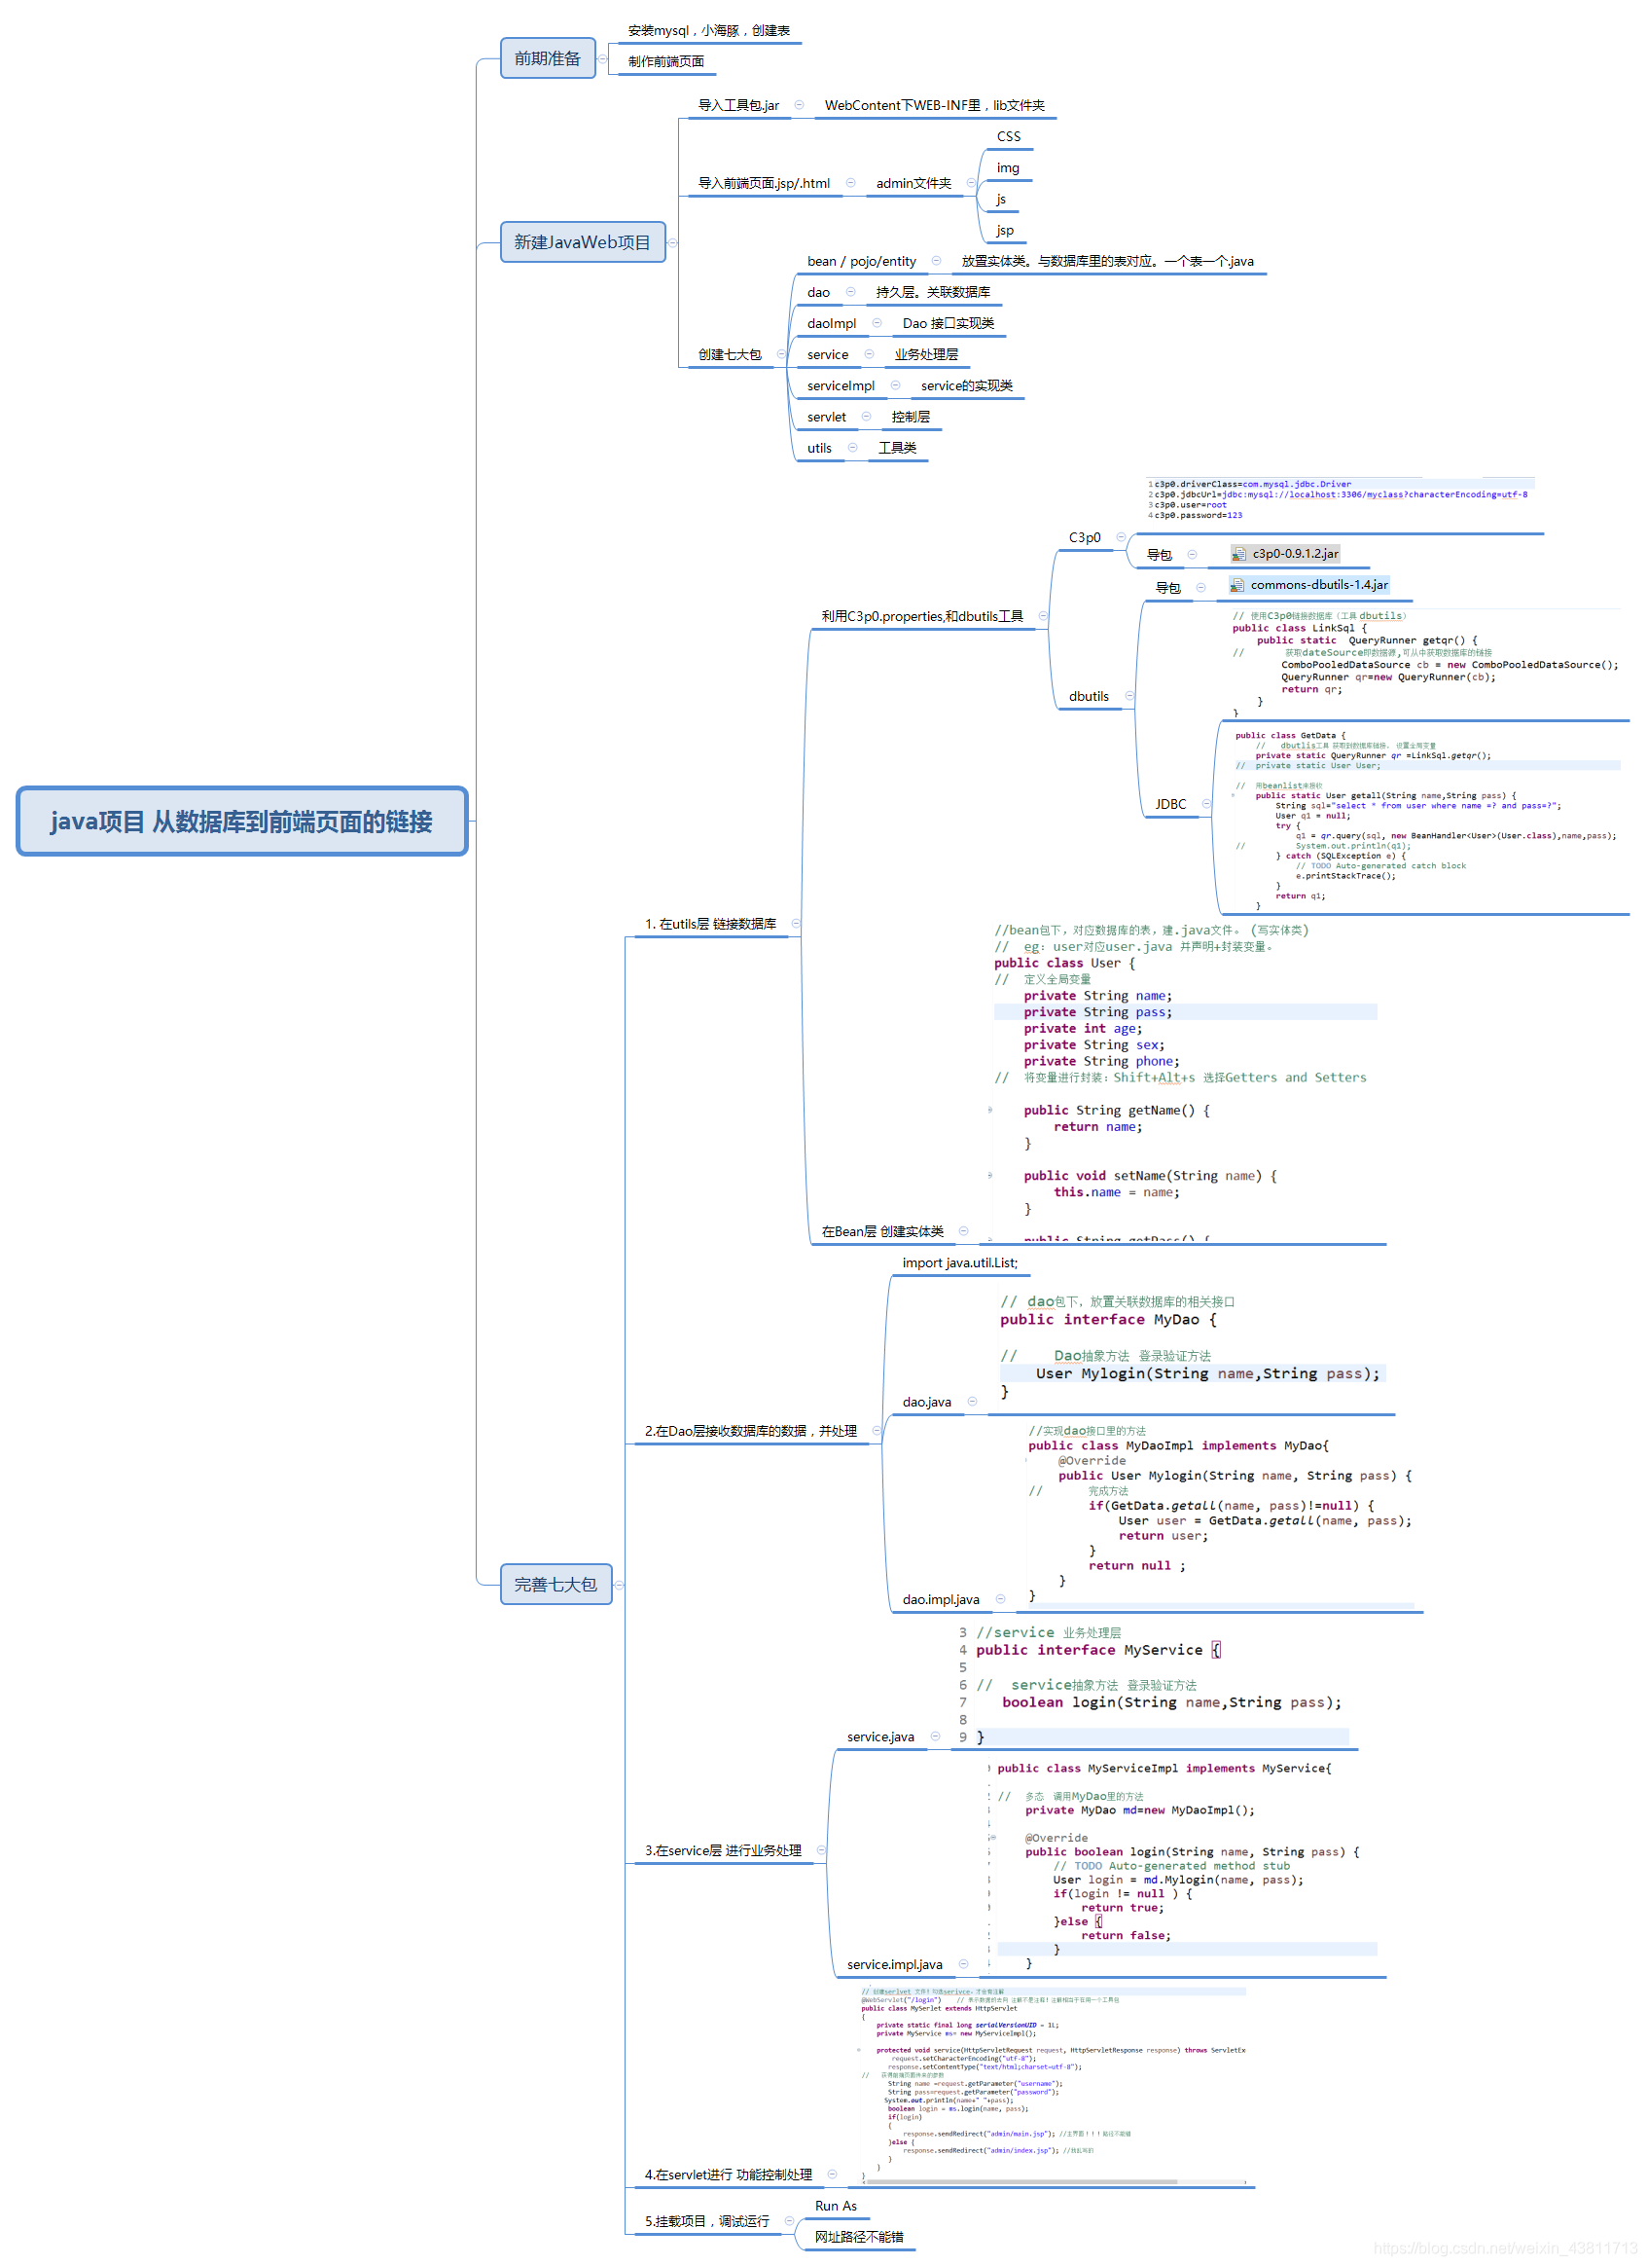Select the WebContent下WEB-INF里,lib文件夹 node
The width and height of the screenshot is (1647, 2266).
point(934,105)
